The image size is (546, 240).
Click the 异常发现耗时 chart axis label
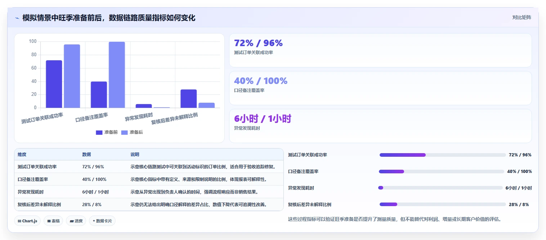(139, 117)
